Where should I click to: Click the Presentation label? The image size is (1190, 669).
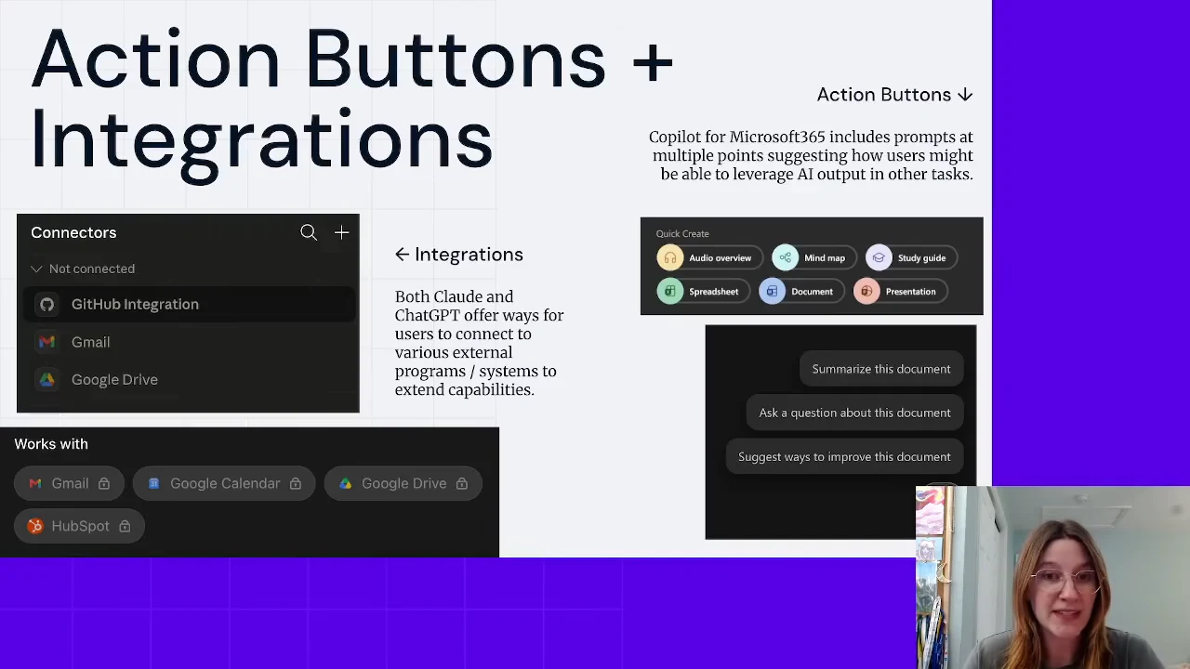(x=910, y=292)
